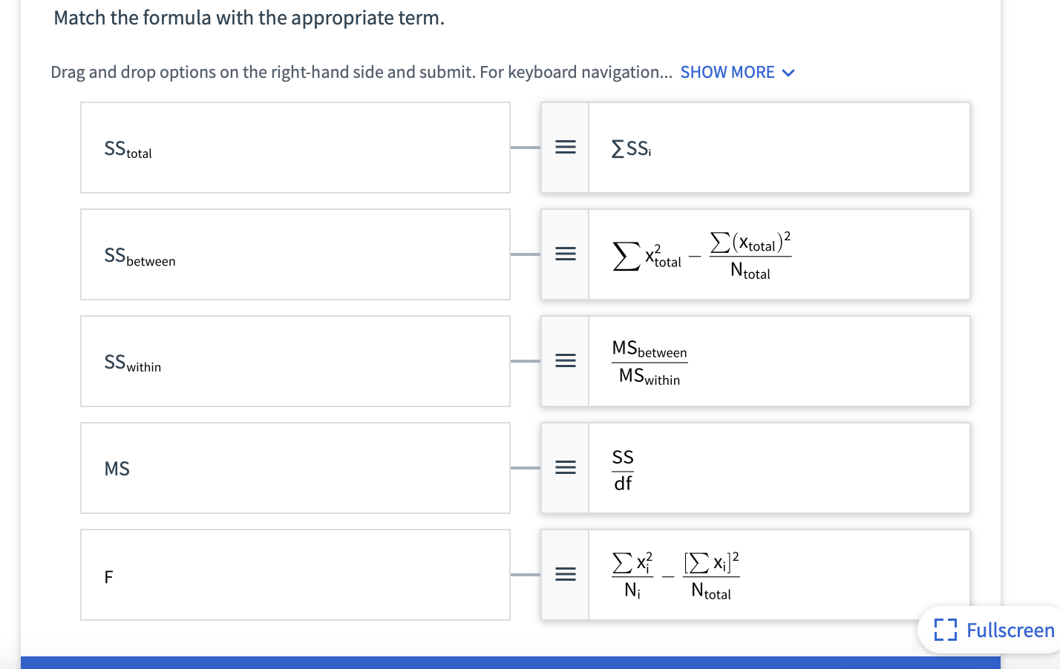Image resolution: width=1060 pixels, height=669 pixels.
Task: Click the drag handle beside the Σx²total formula
Action: click(x=565, y=254)
